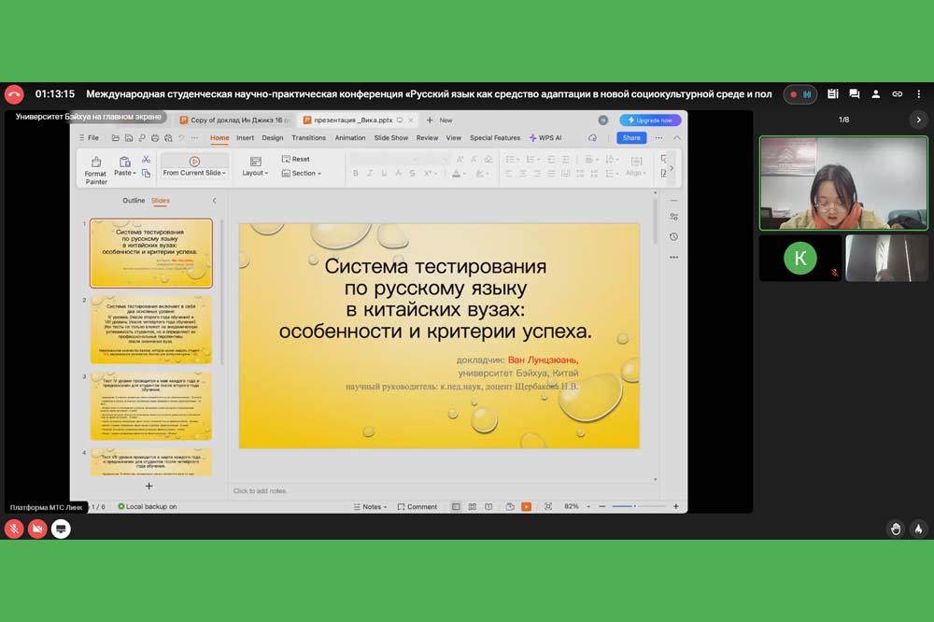
Task: Expand the Layout dropdown
Action: point(255,173)
